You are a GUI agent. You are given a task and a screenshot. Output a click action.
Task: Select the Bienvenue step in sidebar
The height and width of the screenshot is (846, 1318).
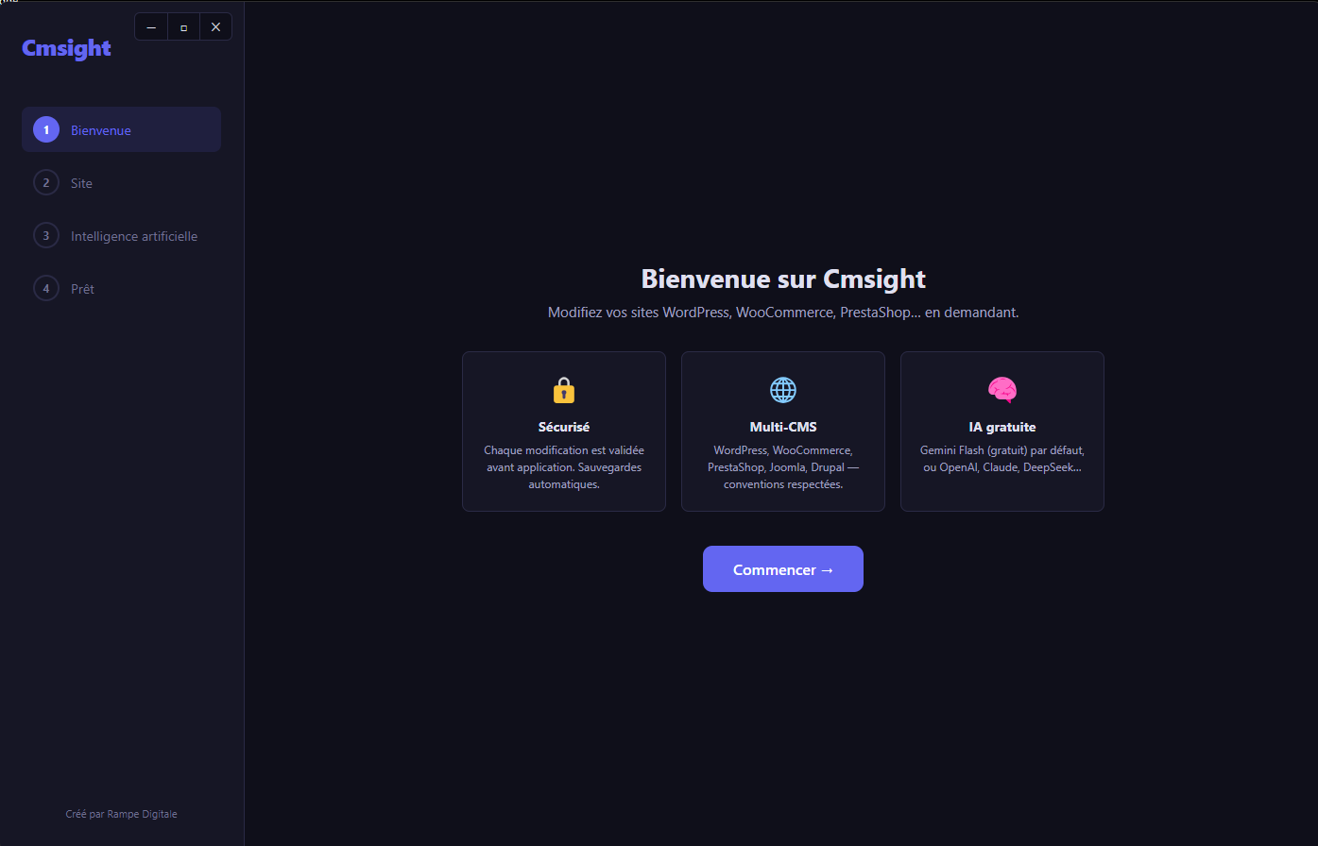(x=121, y=129)
